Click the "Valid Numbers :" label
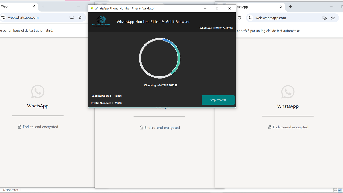343x193 pixels. click(101, 96)
